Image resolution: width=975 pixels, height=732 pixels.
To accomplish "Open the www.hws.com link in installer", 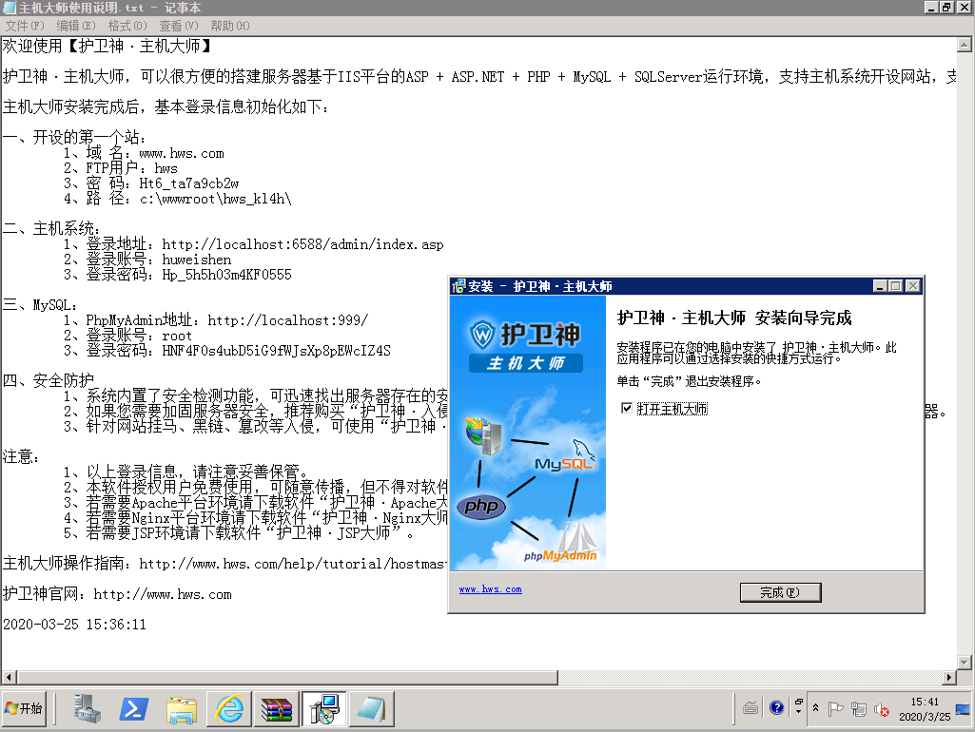I will (490, 589).
